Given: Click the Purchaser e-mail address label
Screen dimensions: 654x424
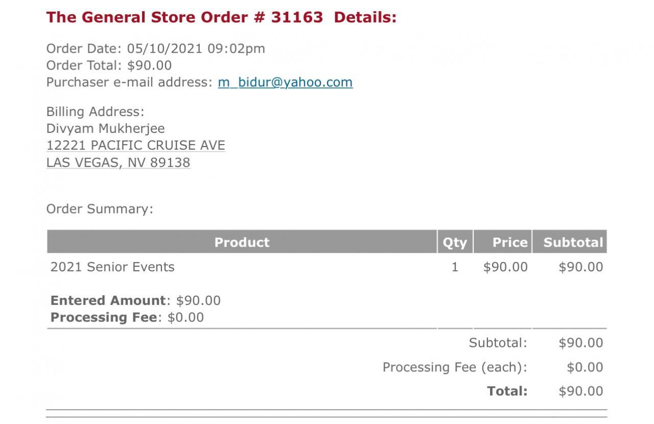Looking at the screenshot, I should [x=129, y=82].
